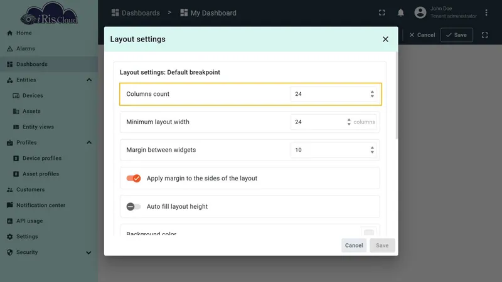This screenshot has height=282, width=502.
Task: Click Minimum layout width stepper arrows
Action: coord(349,122)
